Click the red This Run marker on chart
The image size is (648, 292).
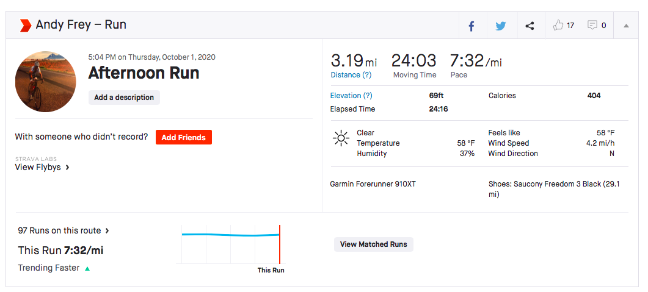coord(279,244)
